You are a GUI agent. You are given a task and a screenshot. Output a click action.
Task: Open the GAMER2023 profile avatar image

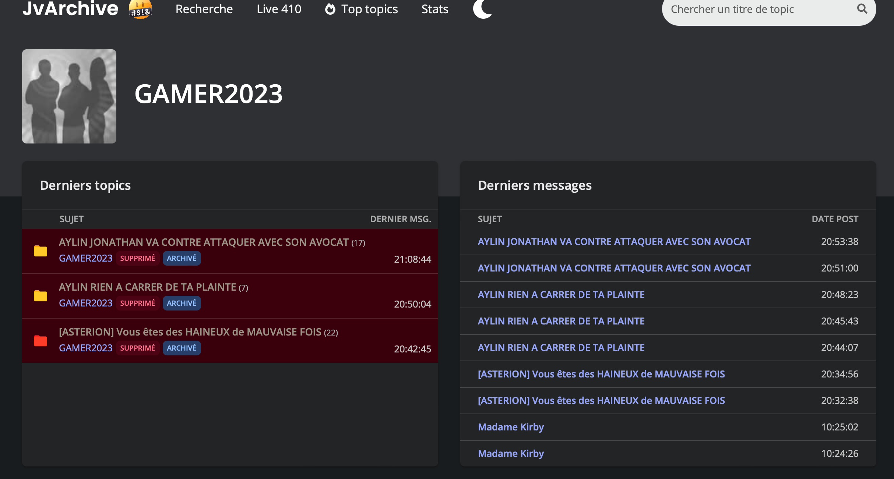(x=69, y=96)
